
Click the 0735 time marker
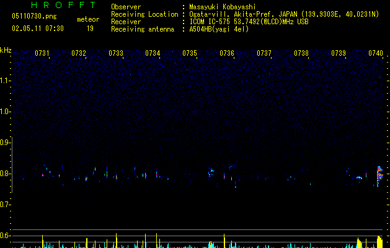coord(190,53)
